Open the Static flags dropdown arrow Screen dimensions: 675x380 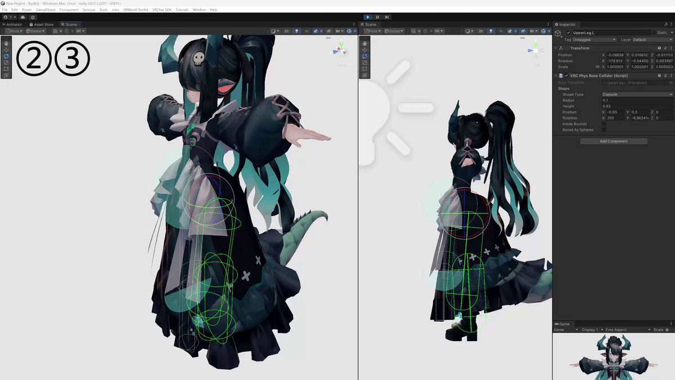coord(671,33)
